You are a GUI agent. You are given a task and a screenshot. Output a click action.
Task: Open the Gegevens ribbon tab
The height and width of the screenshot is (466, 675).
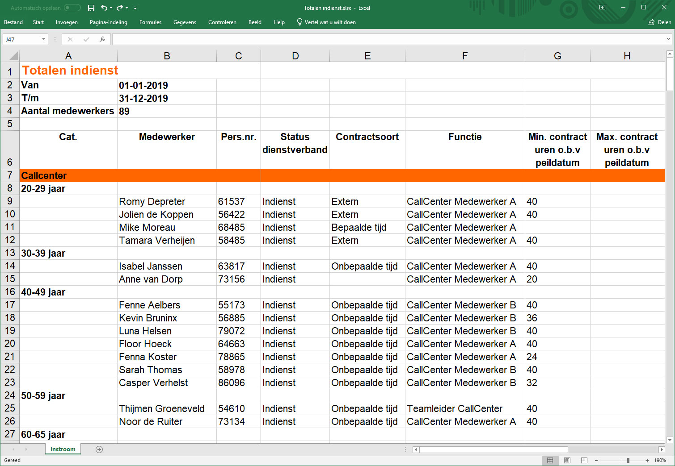point(185,22)
